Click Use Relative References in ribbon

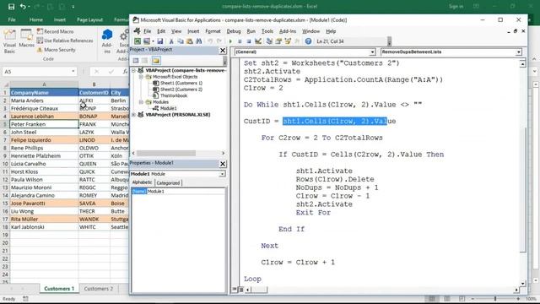pos(65,41)
